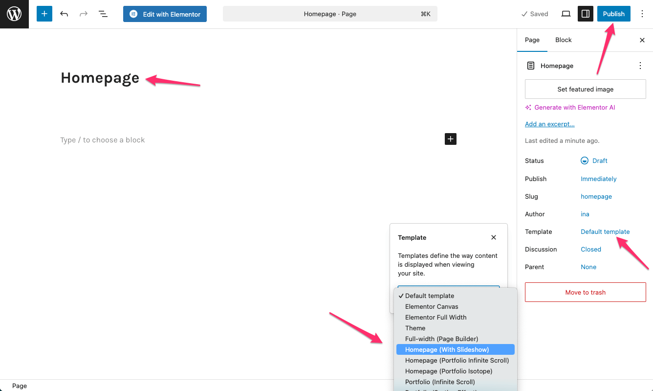The width and height of the screenshot is (653, 391).
Task: Open the Default template dropdown link
Action: coord(605,231)
